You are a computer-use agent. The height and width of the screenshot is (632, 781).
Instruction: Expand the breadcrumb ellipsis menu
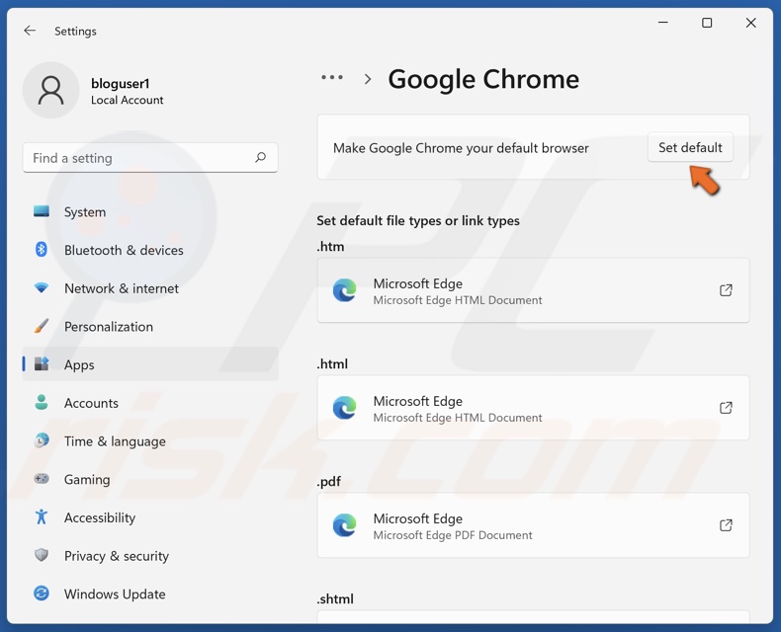click(x=332, y=78)
